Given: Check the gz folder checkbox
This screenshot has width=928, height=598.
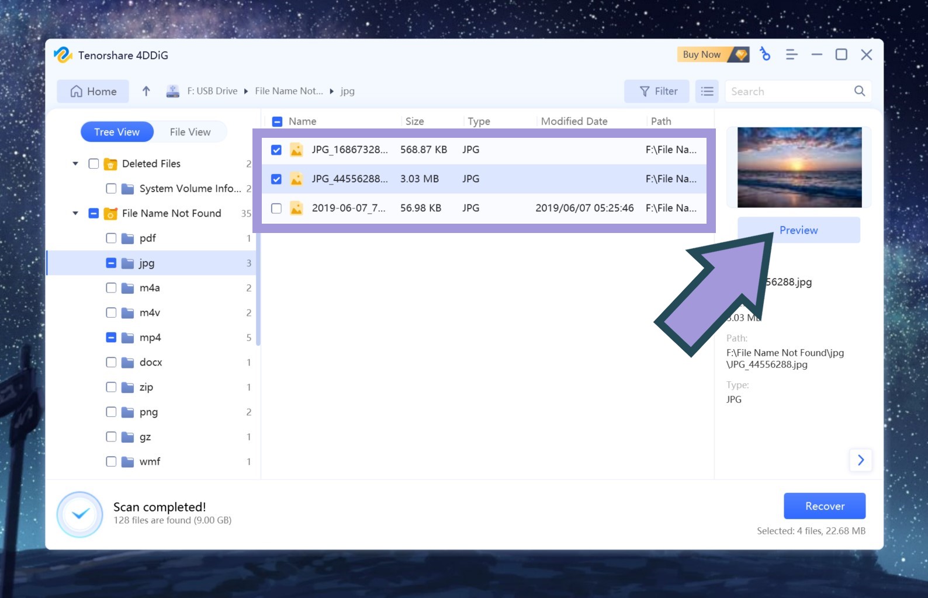Looking at the screenshot, I should tap(111, 437).
